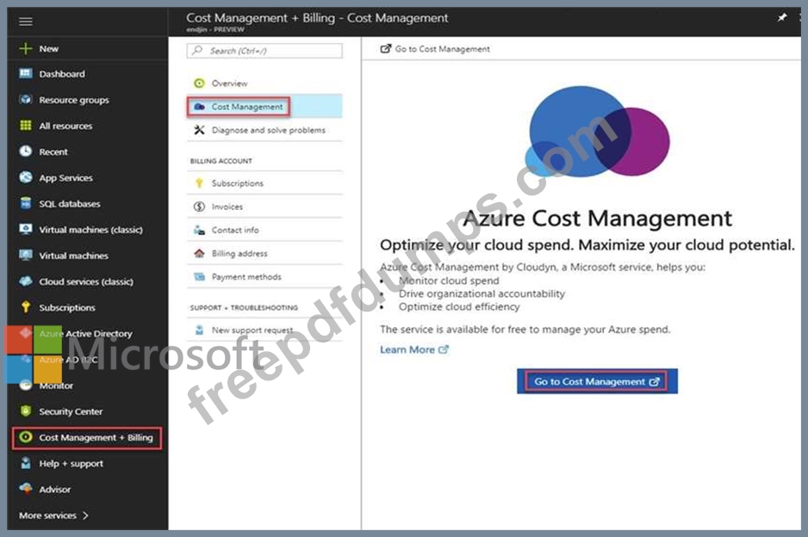Viewport: 808px width, 537px height.
Task: Select Contact info menu item
Action: pos(264,230)
